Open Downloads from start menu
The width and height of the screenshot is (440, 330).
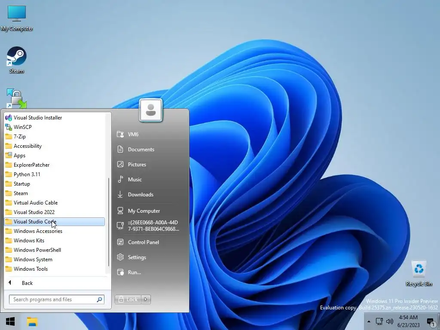tap(150, 195)
